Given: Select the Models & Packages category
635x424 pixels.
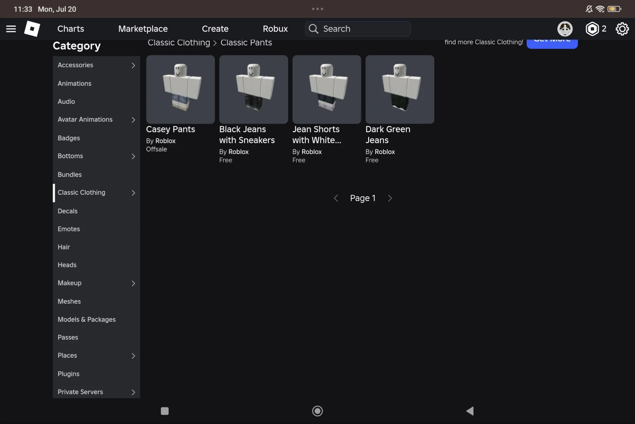Looking at the screenshot, I should tap(96, 319).
